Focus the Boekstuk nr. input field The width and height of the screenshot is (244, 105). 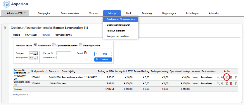click(64, 58)
